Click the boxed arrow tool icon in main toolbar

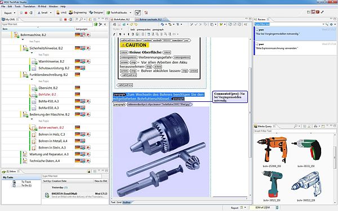138,12
